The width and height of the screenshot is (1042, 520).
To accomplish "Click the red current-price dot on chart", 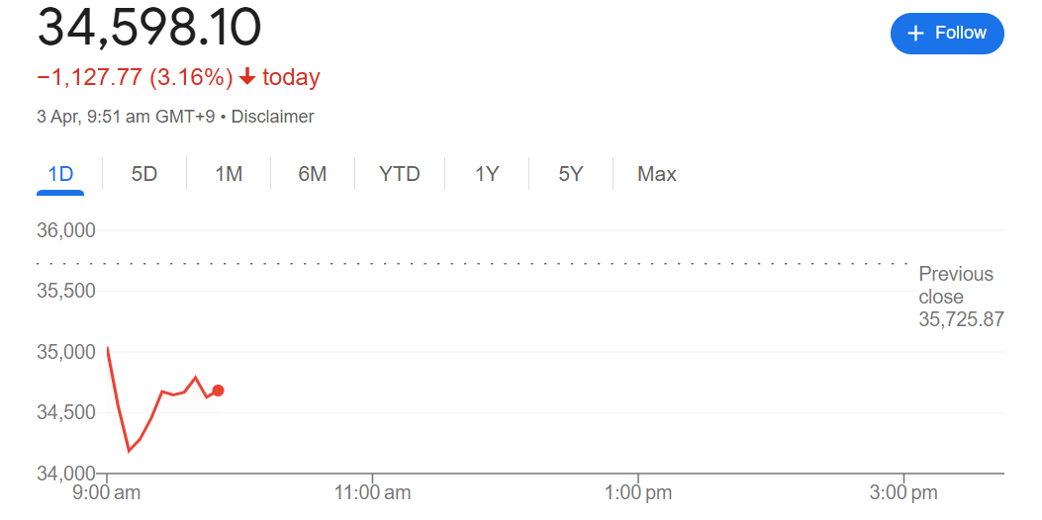I will (x=218, y=390).
